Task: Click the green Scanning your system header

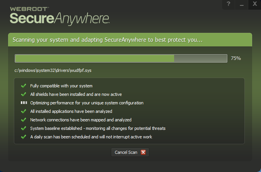Action: [108, 40]
